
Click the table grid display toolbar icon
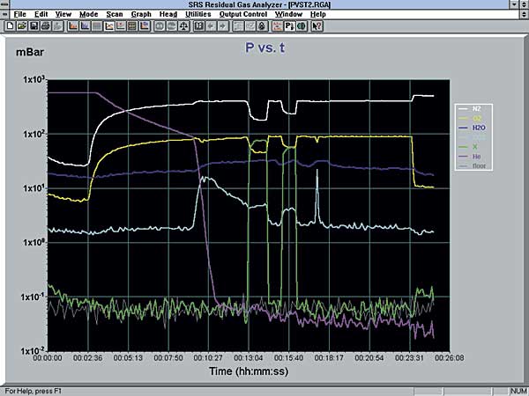click(x=131, y=26)
